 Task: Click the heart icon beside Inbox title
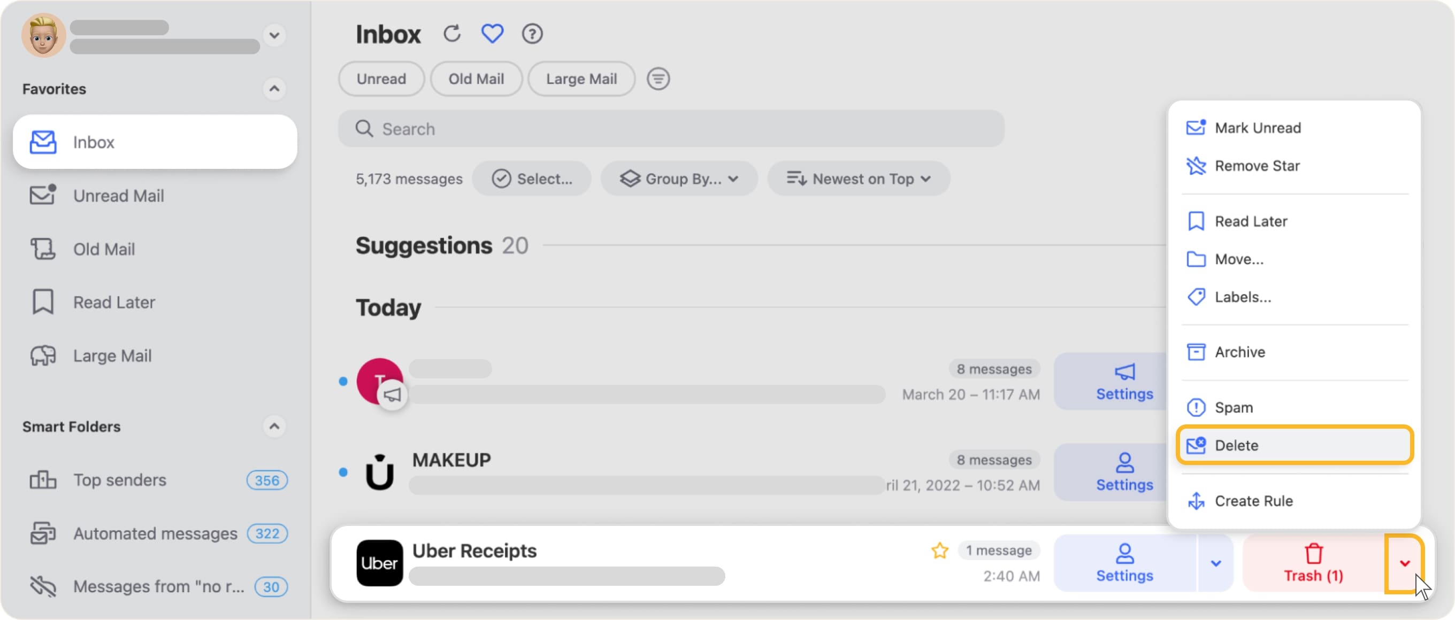tap(492, 33)
